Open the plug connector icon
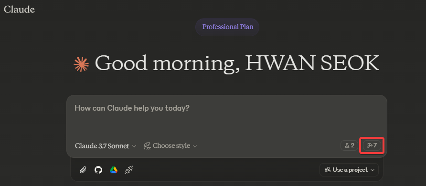The height and width of the screenshot is (186, 426). tap(129, 170)
